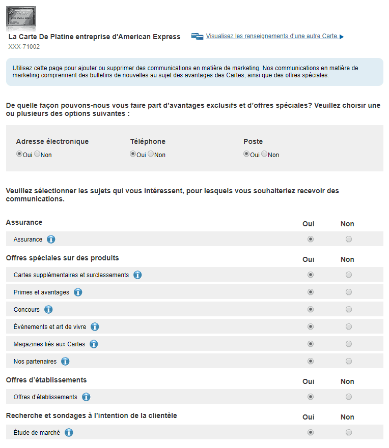The width and height of the screenshot is (389, 448).
Task: View info beside Offres d'établissements
Action: pyautogui.click(x=85, y=397)
